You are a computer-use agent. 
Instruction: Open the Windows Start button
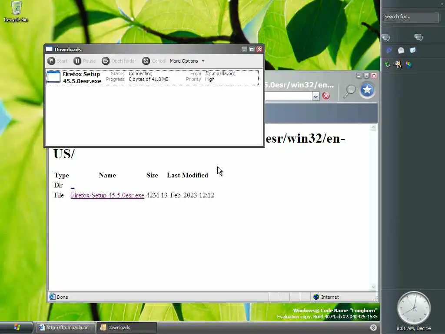[17, 327]
